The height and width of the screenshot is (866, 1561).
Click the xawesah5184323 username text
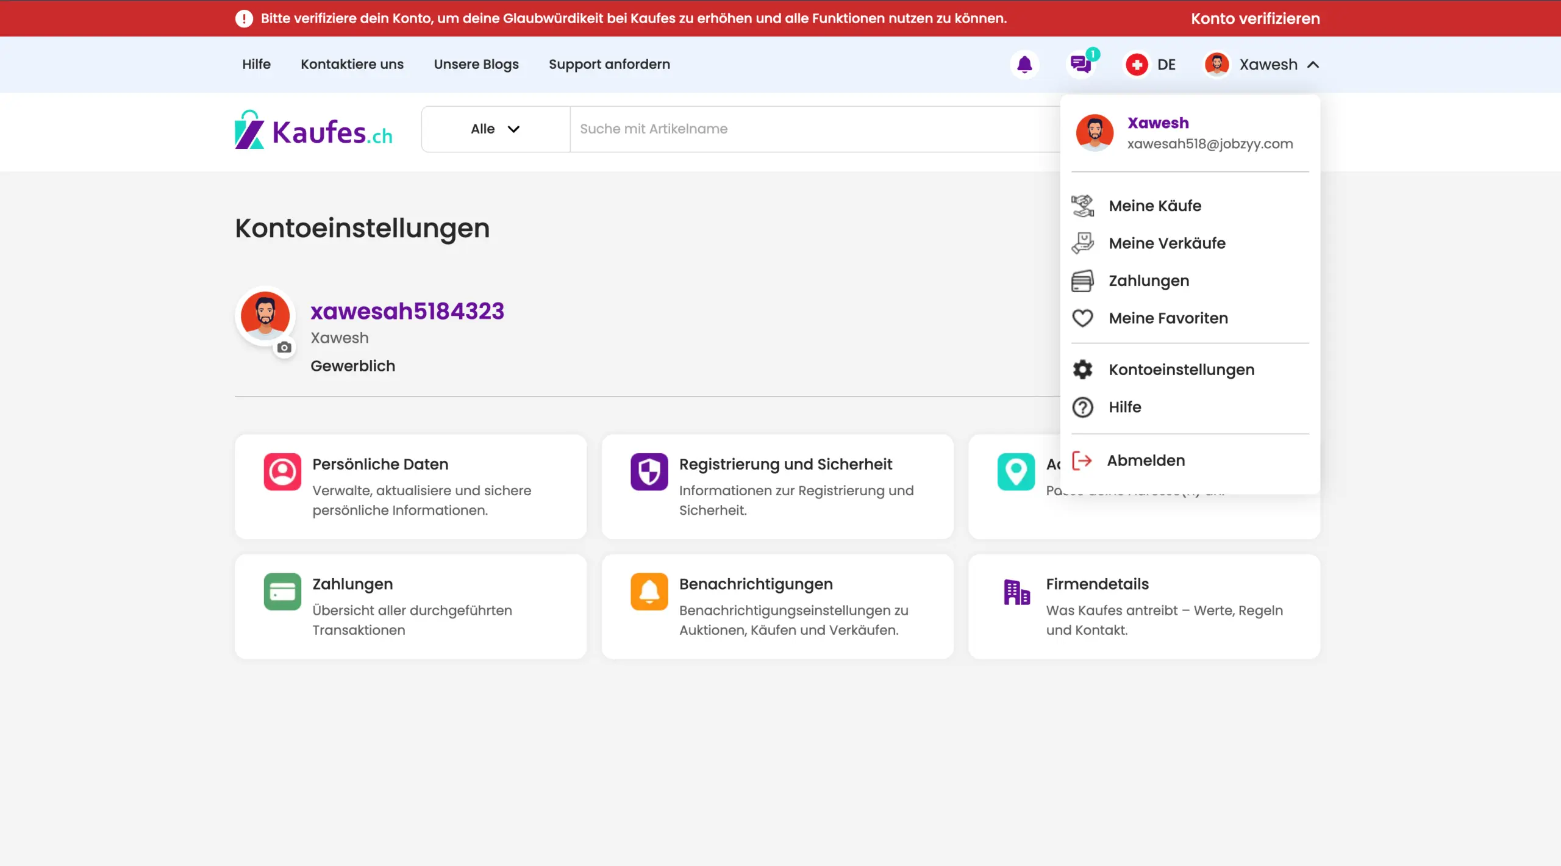407,312
